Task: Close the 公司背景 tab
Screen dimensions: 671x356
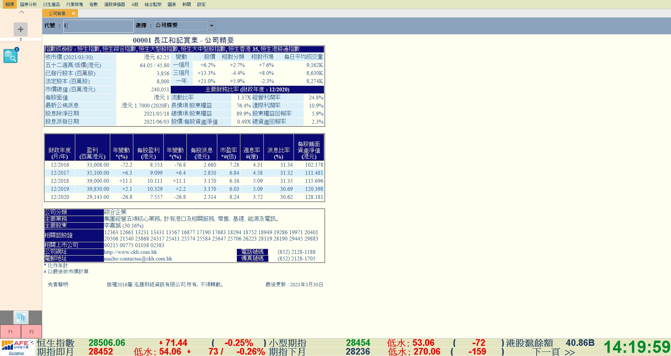Action: tap(73, 13)
